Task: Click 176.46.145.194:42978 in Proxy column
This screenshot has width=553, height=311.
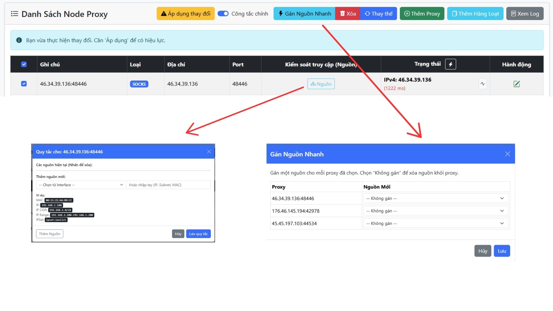Action: [x=296, y=211]
